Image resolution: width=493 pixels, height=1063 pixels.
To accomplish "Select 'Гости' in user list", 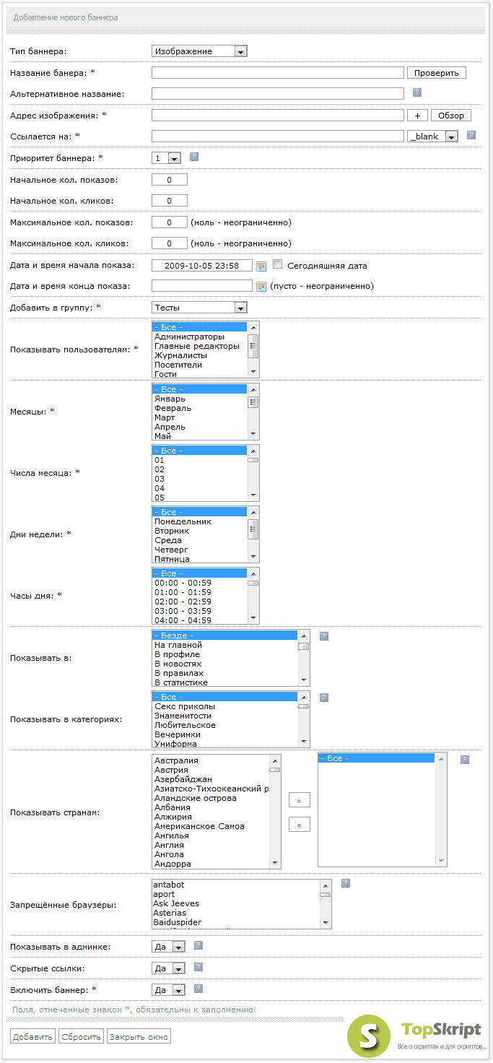I will (200, 374).
